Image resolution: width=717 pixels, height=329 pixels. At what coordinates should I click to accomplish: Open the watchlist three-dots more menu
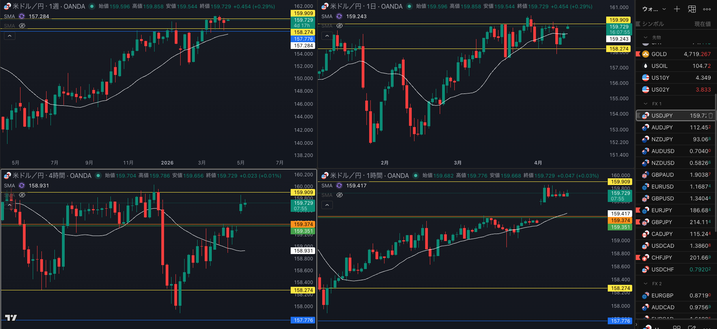[x=707, y=9]
